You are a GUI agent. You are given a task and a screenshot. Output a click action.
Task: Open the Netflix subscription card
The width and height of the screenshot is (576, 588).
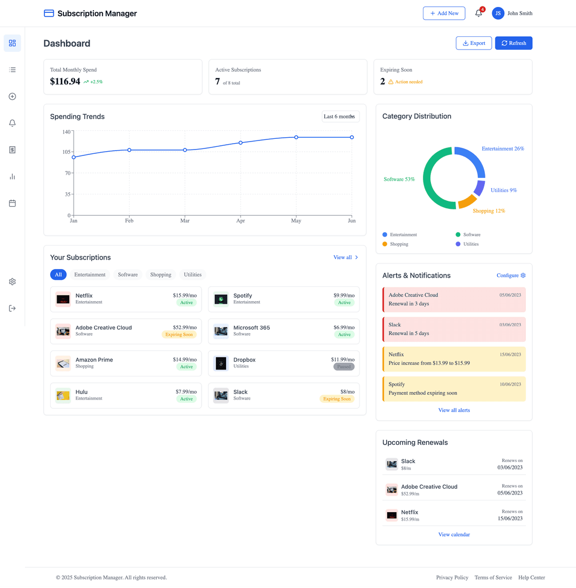125,299
